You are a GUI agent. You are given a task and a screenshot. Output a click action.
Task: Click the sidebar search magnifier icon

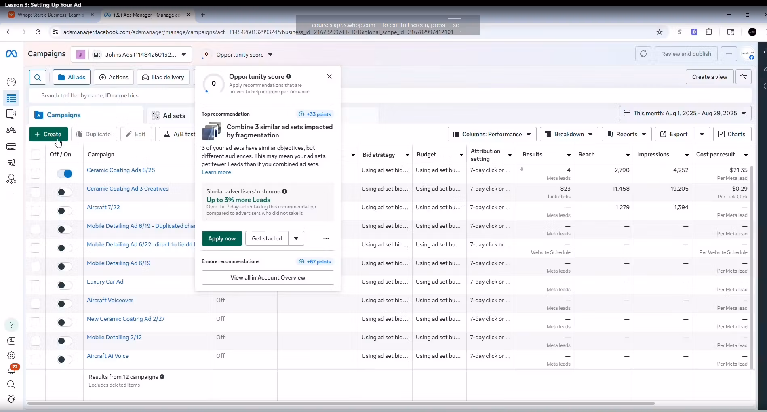tap(11, 385)
